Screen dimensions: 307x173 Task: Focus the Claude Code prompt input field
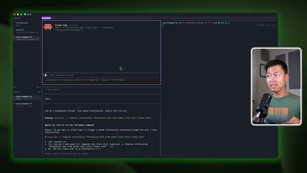point(101,75)
